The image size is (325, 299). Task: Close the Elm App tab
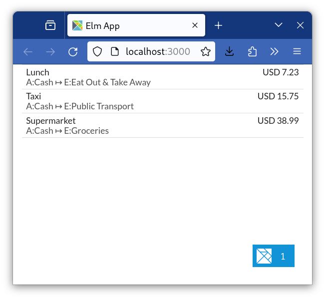[195, 25]
